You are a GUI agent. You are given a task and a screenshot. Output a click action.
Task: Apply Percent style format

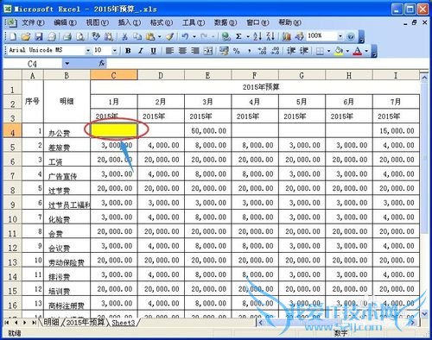click(x=237, y=51)
